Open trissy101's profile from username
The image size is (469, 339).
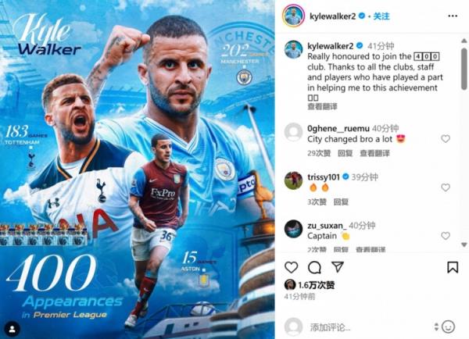324,177
